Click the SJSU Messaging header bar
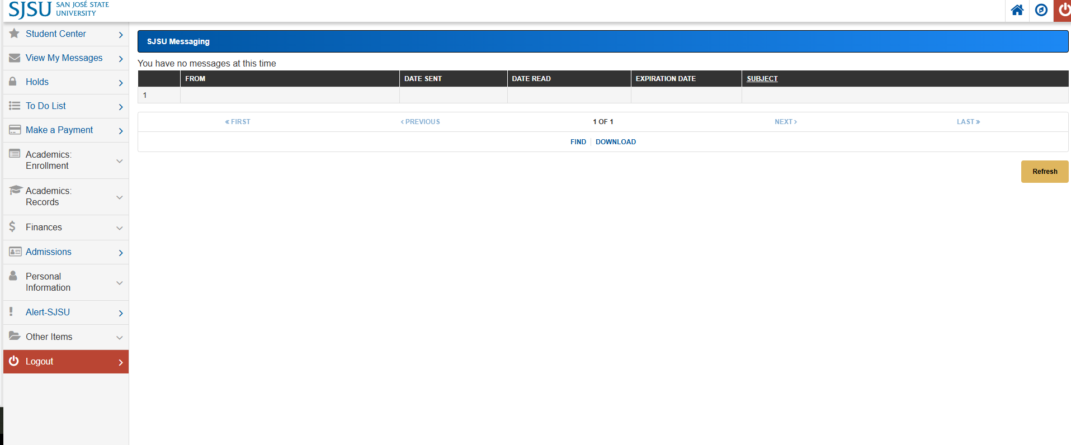Viewport: 1071px width, 445px height. tap(603, 41)
